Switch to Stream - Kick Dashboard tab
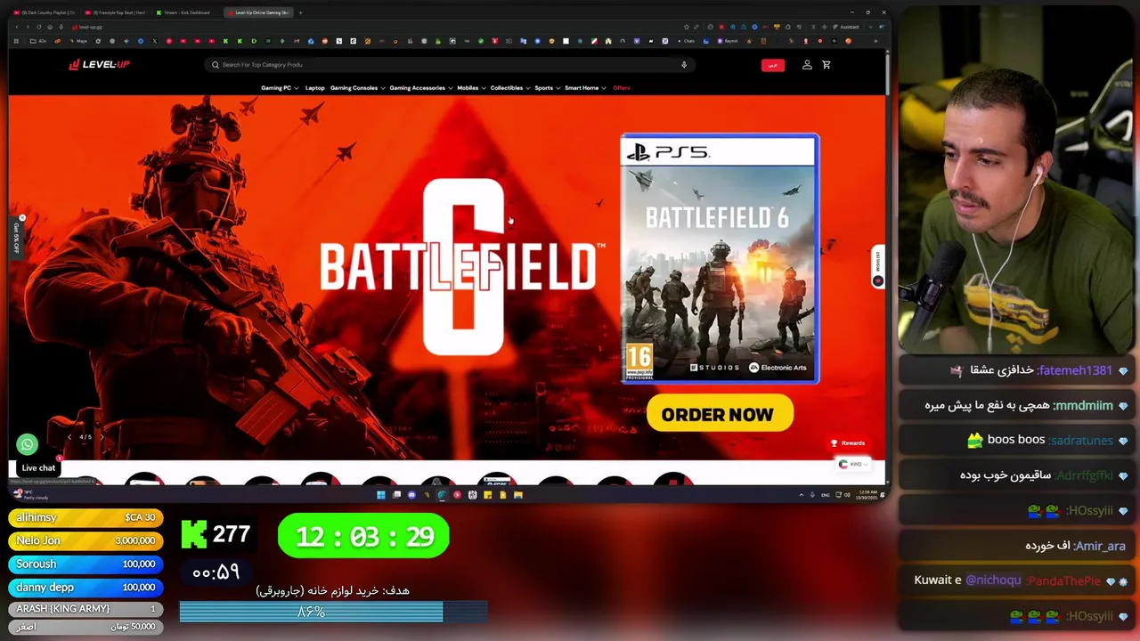 coord(185,12)
